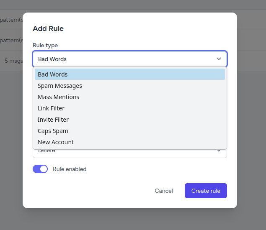Pick the Mass Mentions rule type

pyautogui.click(x=130, y=97)
